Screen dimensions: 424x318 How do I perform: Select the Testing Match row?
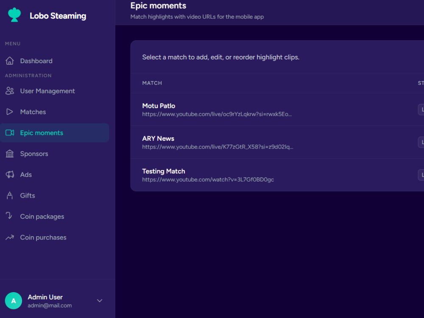click(x=277, y=175)
